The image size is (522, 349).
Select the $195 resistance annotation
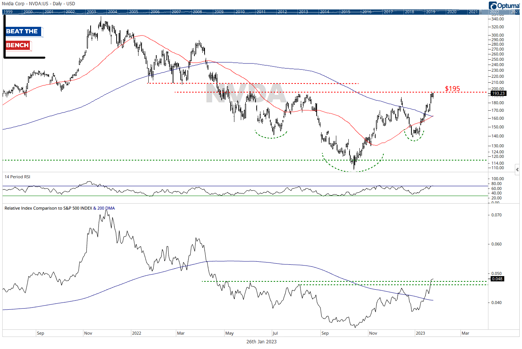point(453,89)
